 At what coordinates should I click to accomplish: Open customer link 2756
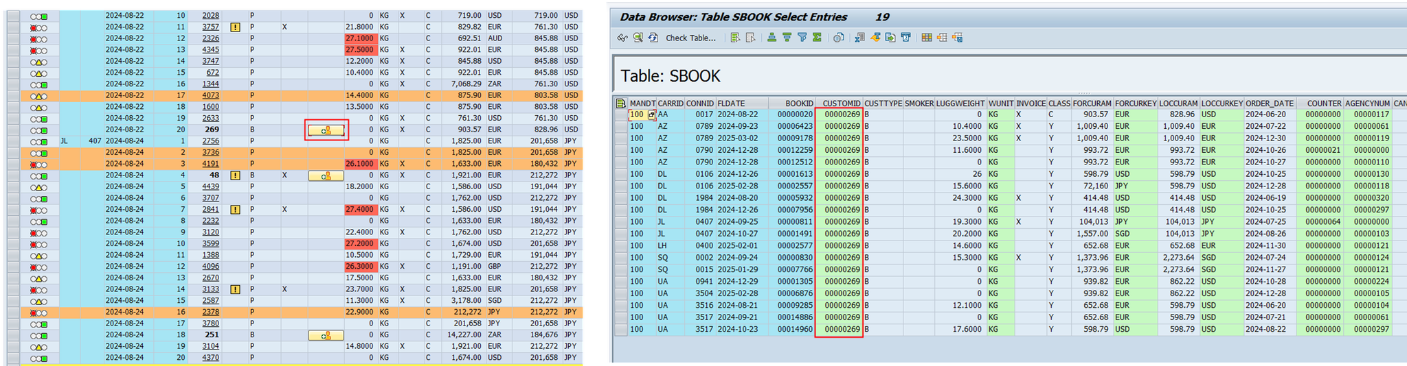(211, 141)
